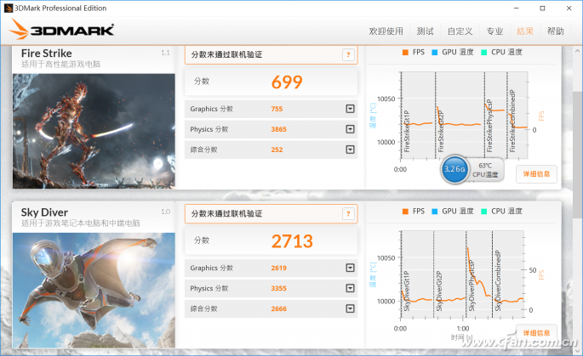Open the 专业 tab
This screenshot has width=583, height=356.
(x=494, y=31)
